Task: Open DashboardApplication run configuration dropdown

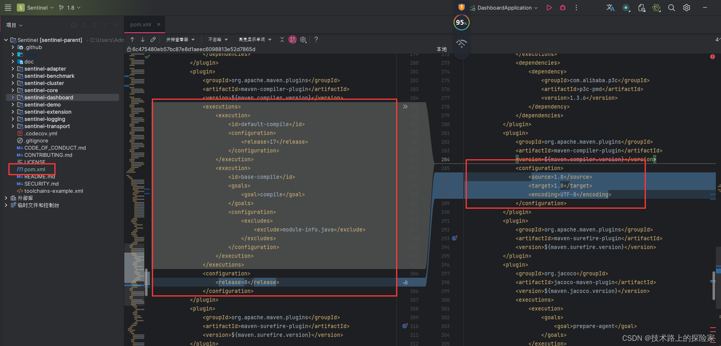Action: [504, 8]
